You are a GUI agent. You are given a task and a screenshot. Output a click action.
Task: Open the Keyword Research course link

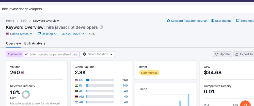click(187, 21)
